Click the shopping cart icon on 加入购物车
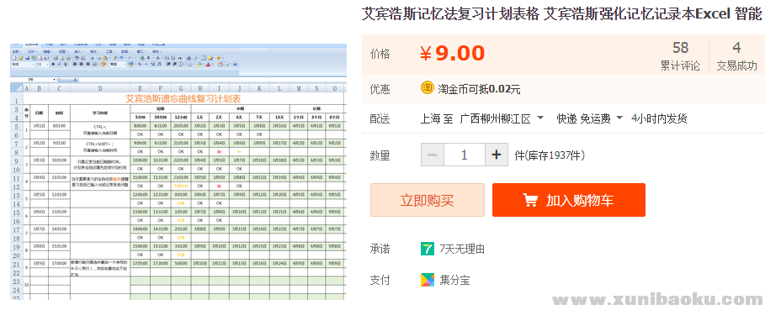The height and width of the screenshot is (310, 765). coord(530,200)
